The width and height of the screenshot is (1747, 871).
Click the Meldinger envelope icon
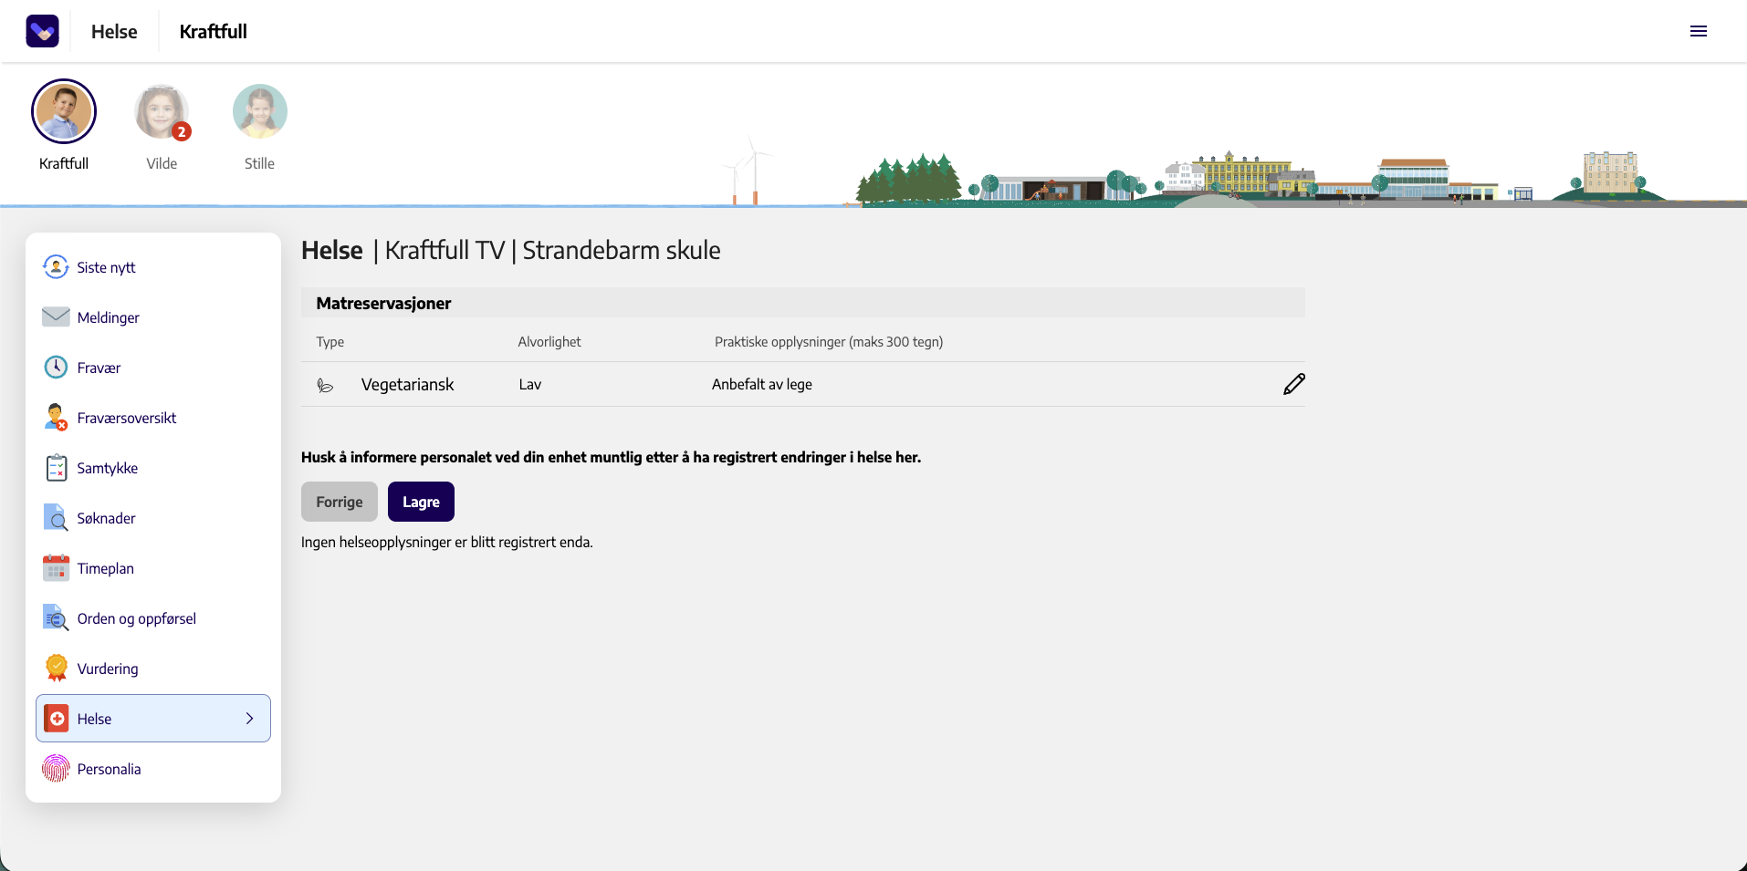(56, 316)
